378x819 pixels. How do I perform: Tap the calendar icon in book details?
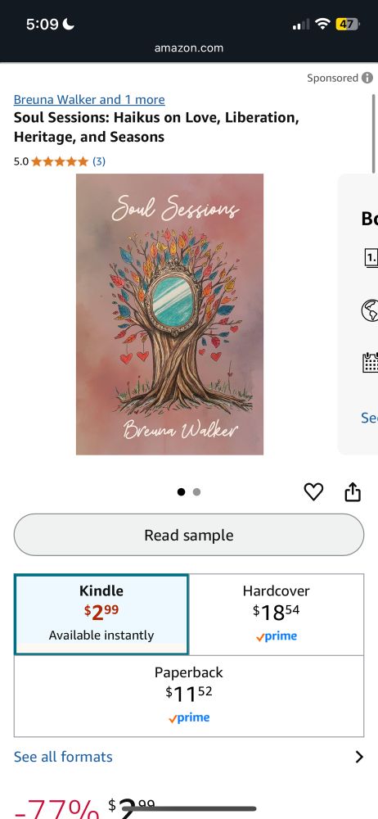pos(370,361)
